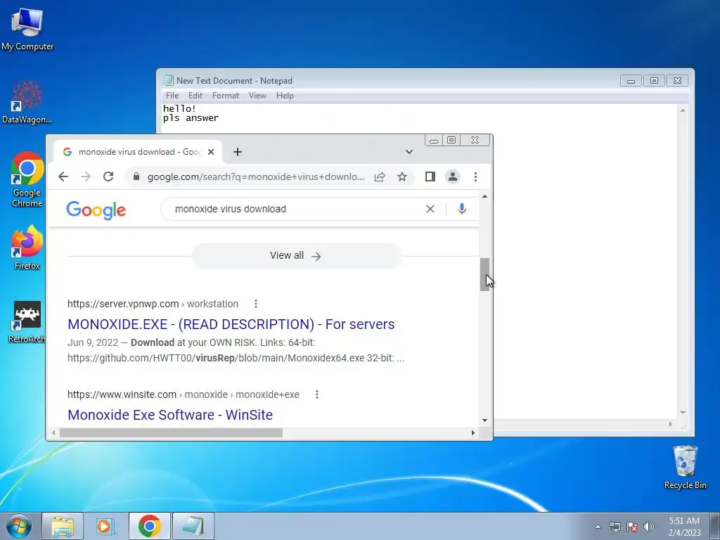Image resolution: width=720 pixels, height=540 pixels.
Task: Open the Recycle Bin
Action: 685,467
